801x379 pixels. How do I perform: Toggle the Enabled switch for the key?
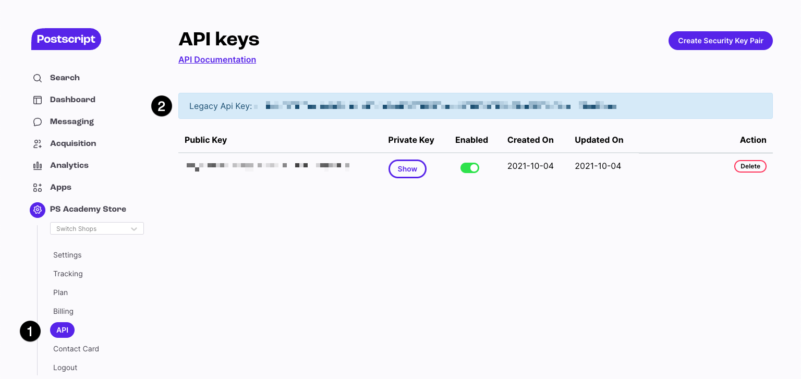(x=469, y=168)
